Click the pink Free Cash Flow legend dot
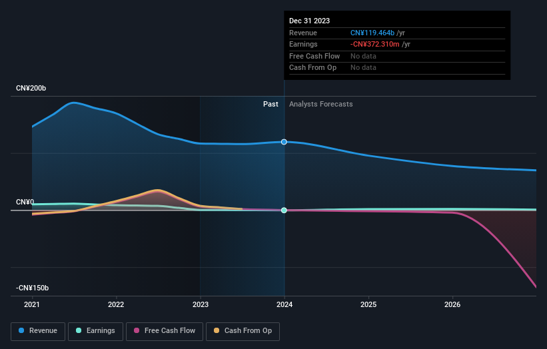Screen dimensions: 547x349 pyautogui.click(x=137, y=330)
